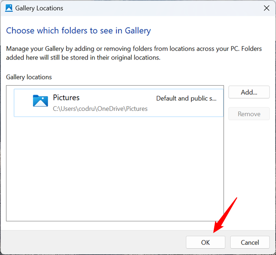Cancel the Gallery Locations dialog

[x=250, y=242]
